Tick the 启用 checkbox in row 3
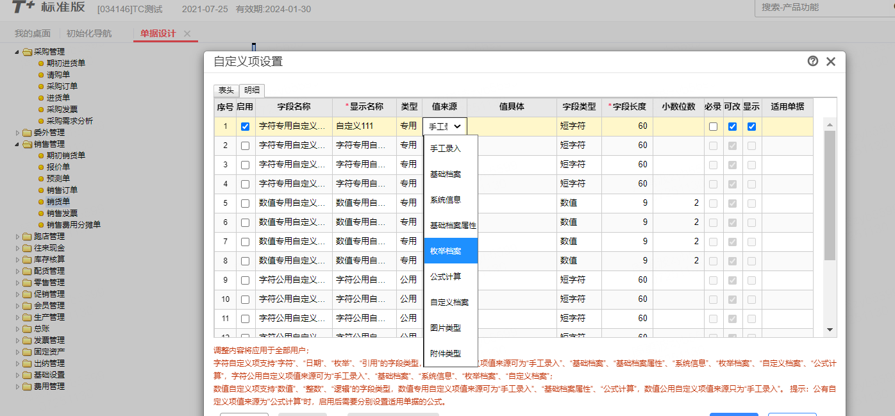895x416 pixels. point(245,165)
